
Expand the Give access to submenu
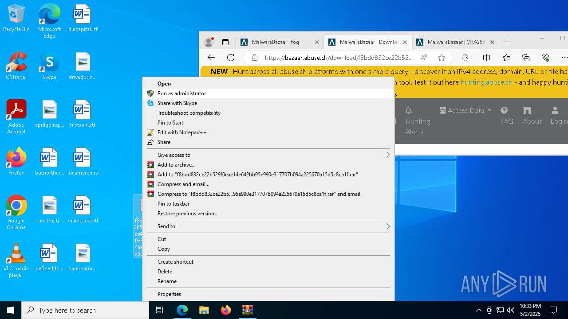pyautogui.click(x=268, y=155)
